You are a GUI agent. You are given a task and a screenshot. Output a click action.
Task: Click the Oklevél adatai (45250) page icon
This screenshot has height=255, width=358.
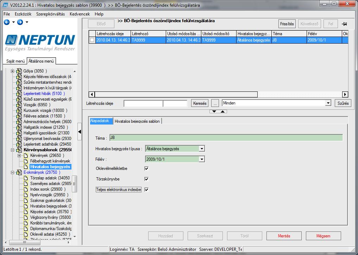point(26,234)
